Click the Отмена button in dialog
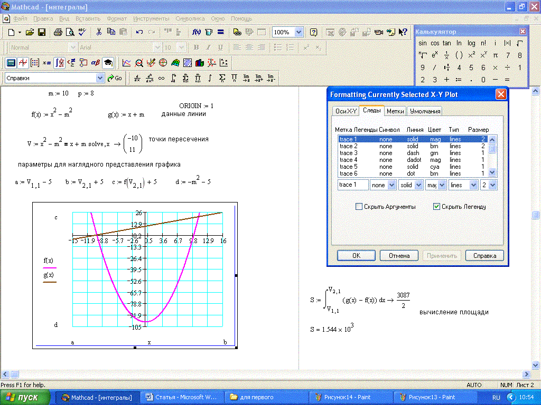Viewport: 541px width, 405px height. point(399,256)
